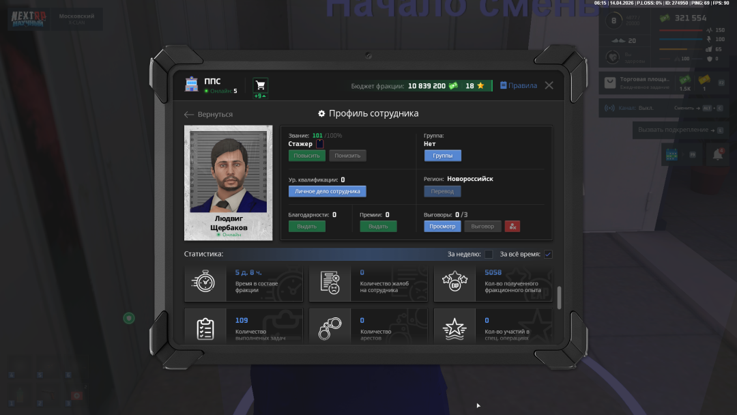This screenshot has width=737, height=415.
Task: Click the employee mugshot photo
Action: 228,174
